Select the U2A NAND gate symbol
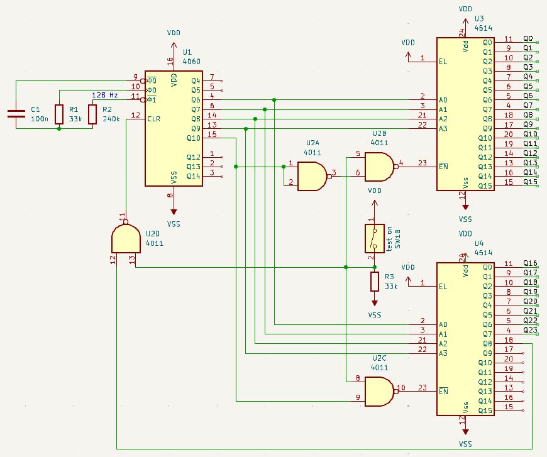Screen dimensions: 547x457 [311, 176]
